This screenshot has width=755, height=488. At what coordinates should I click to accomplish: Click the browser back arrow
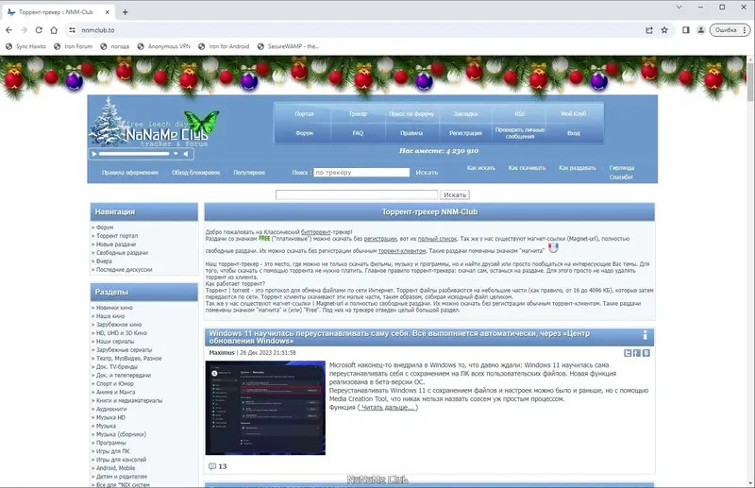point(8,30)
